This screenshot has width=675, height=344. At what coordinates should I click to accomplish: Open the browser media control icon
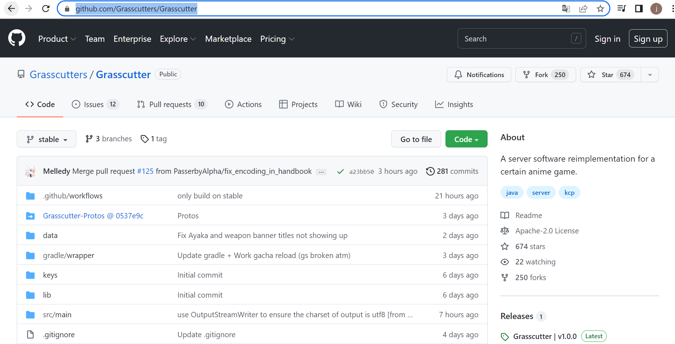click(x=621, y=9)
